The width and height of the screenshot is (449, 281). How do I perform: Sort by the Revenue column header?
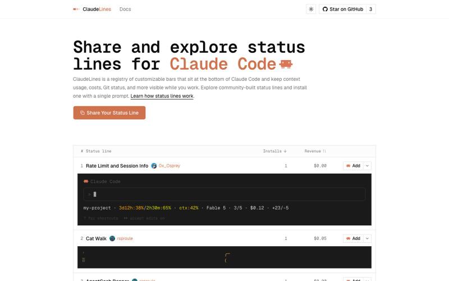[315, 151]
